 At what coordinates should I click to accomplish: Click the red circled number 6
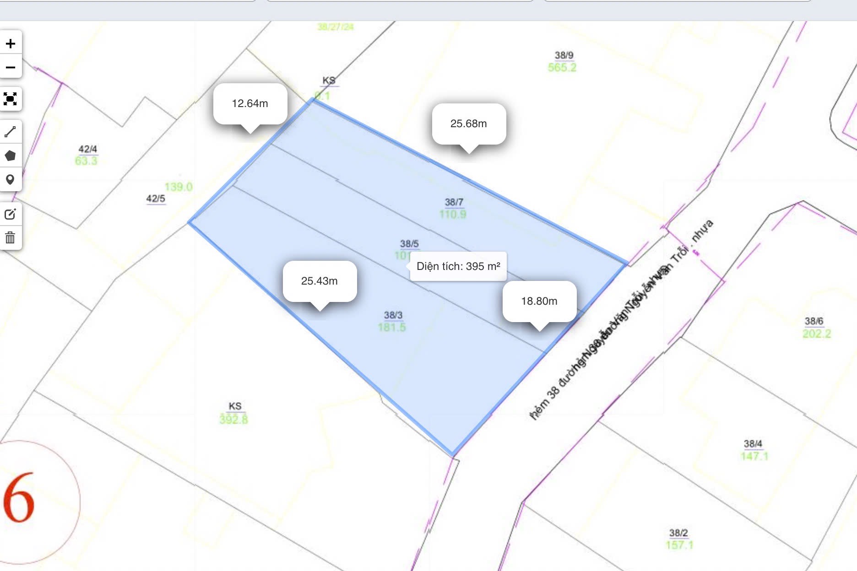click(19, 499)
